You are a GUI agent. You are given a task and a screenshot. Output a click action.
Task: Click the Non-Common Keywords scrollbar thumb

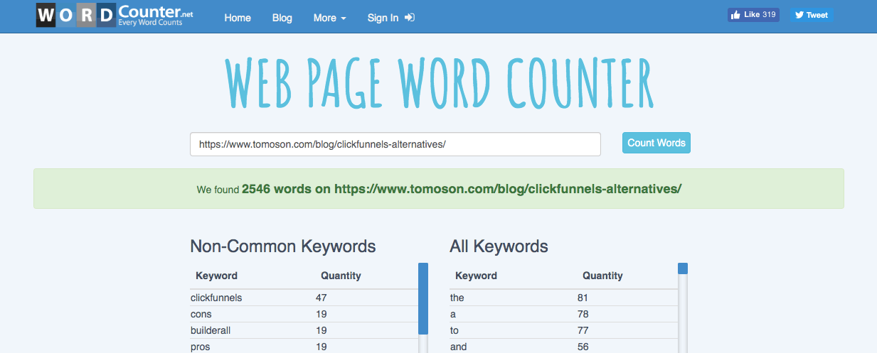[x=423, y=298]
